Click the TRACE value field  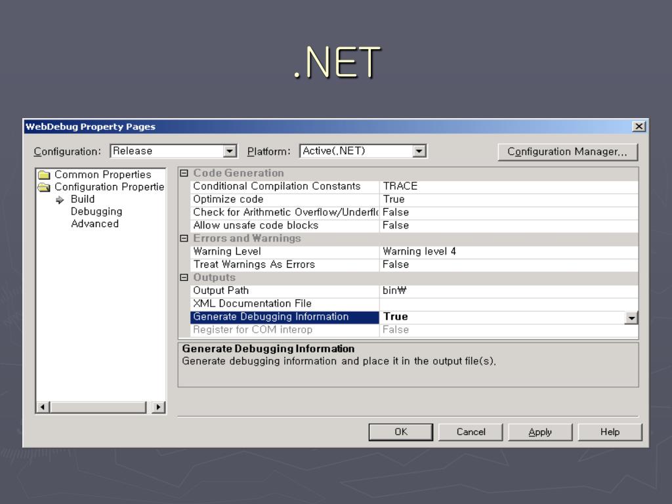[x=509, y=186]
